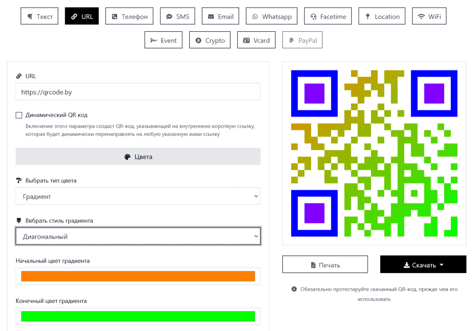The image size is (473, 331).
Task: Select the Vcard tab
Action: 257,40
